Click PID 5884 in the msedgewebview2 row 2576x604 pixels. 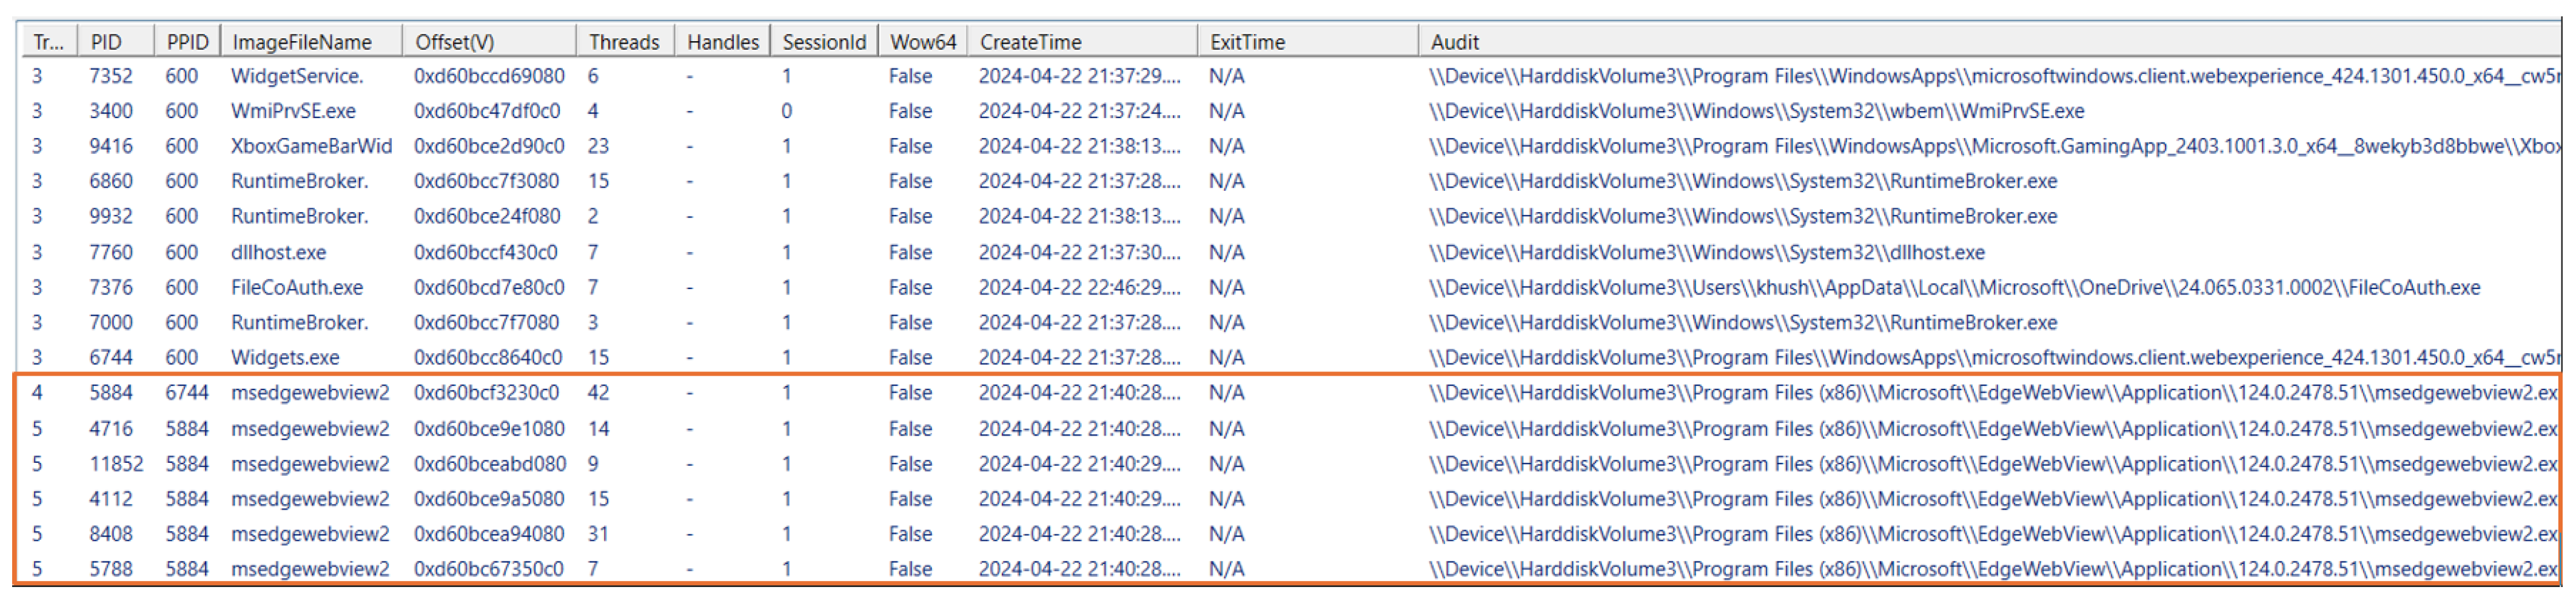[110, 393]
